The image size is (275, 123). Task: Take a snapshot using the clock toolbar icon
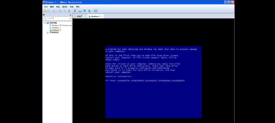click(60, 11)
